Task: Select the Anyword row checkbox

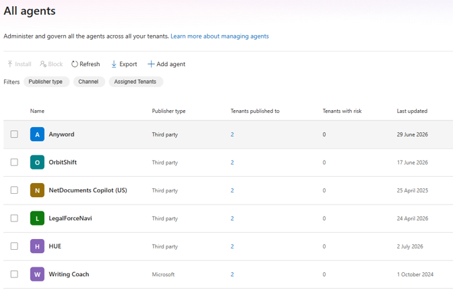Action: click(x=14, y=134)
